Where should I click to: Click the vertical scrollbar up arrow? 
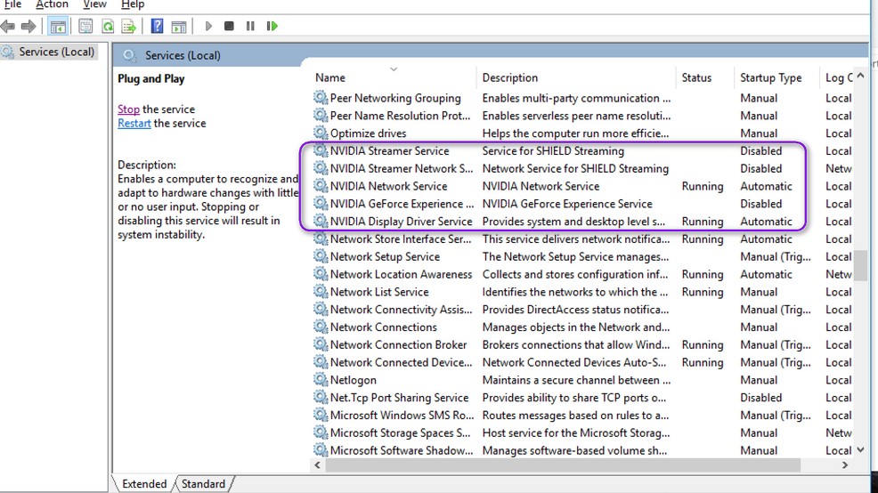(861, 75)
